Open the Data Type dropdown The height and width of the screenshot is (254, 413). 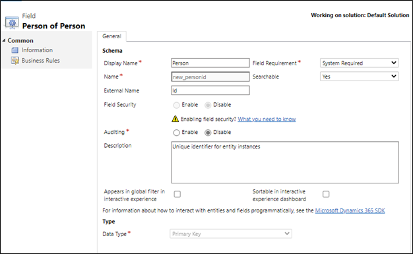[x=231, y=234]
